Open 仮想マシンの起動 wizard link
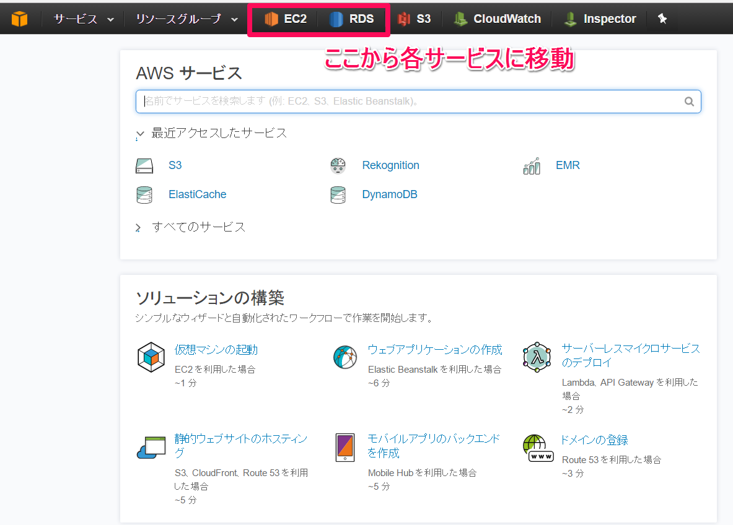The width and height of the screenshot is (733, 525). point(216,349)
